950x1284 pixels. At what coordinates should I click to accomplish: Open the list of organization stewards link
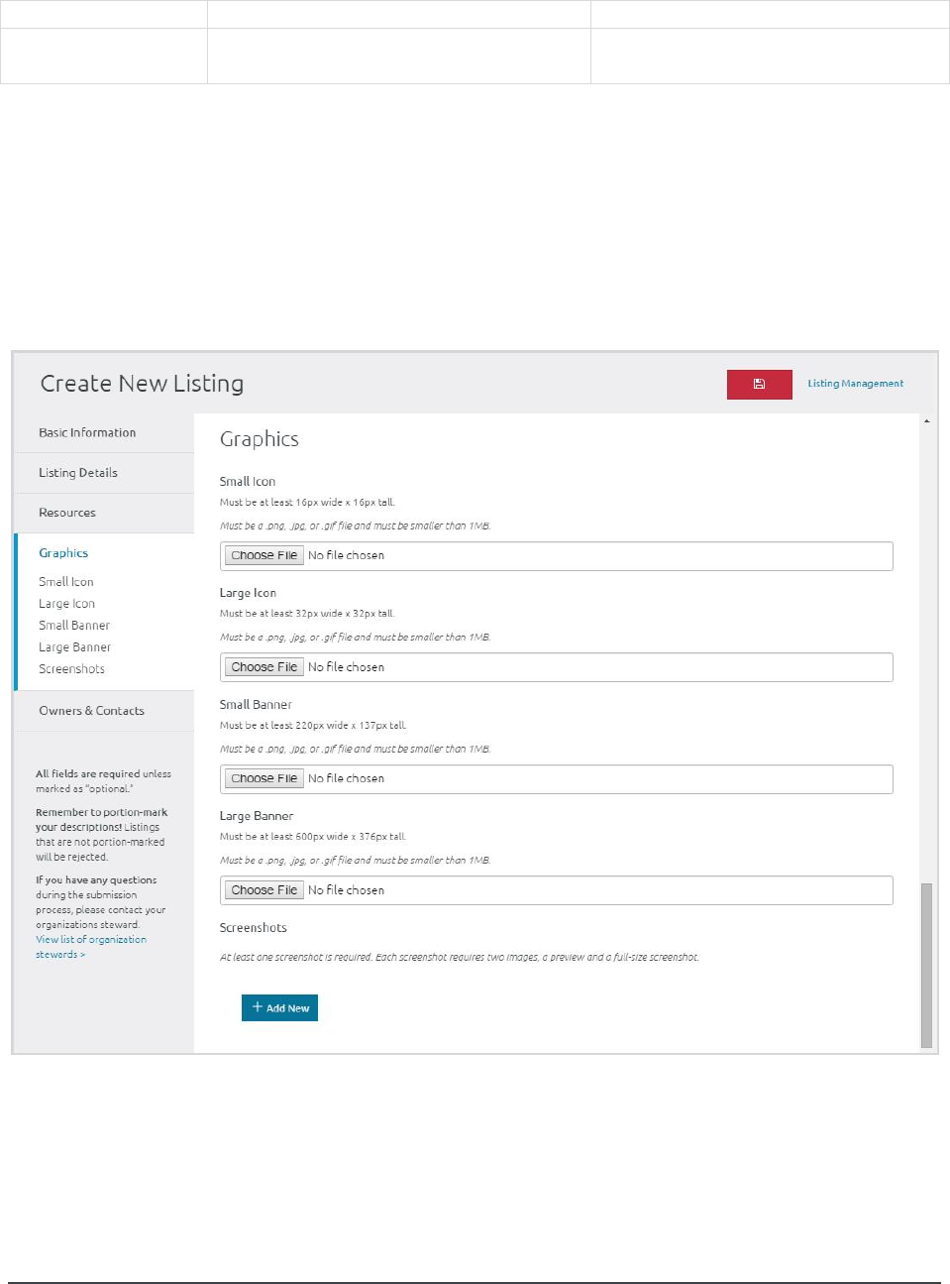pyautogui.click(x=90, y=947)
